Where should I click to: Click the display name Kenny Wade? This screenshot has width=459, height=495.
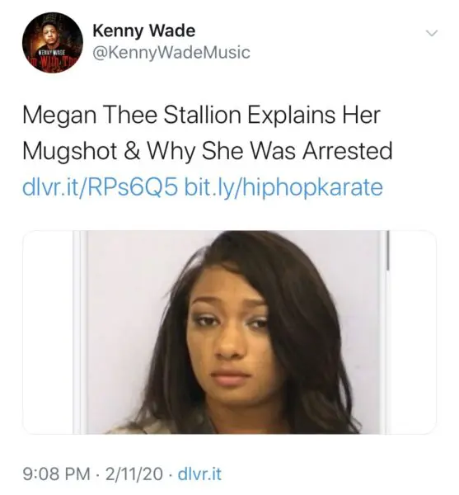tap(143, 31)
